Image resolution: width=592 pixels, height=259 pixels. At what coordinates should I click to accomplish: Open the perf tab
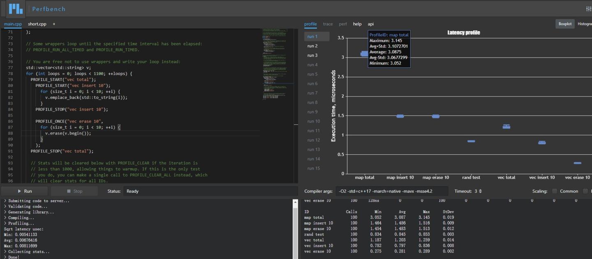pyautogui.click(x=343, y=24)
